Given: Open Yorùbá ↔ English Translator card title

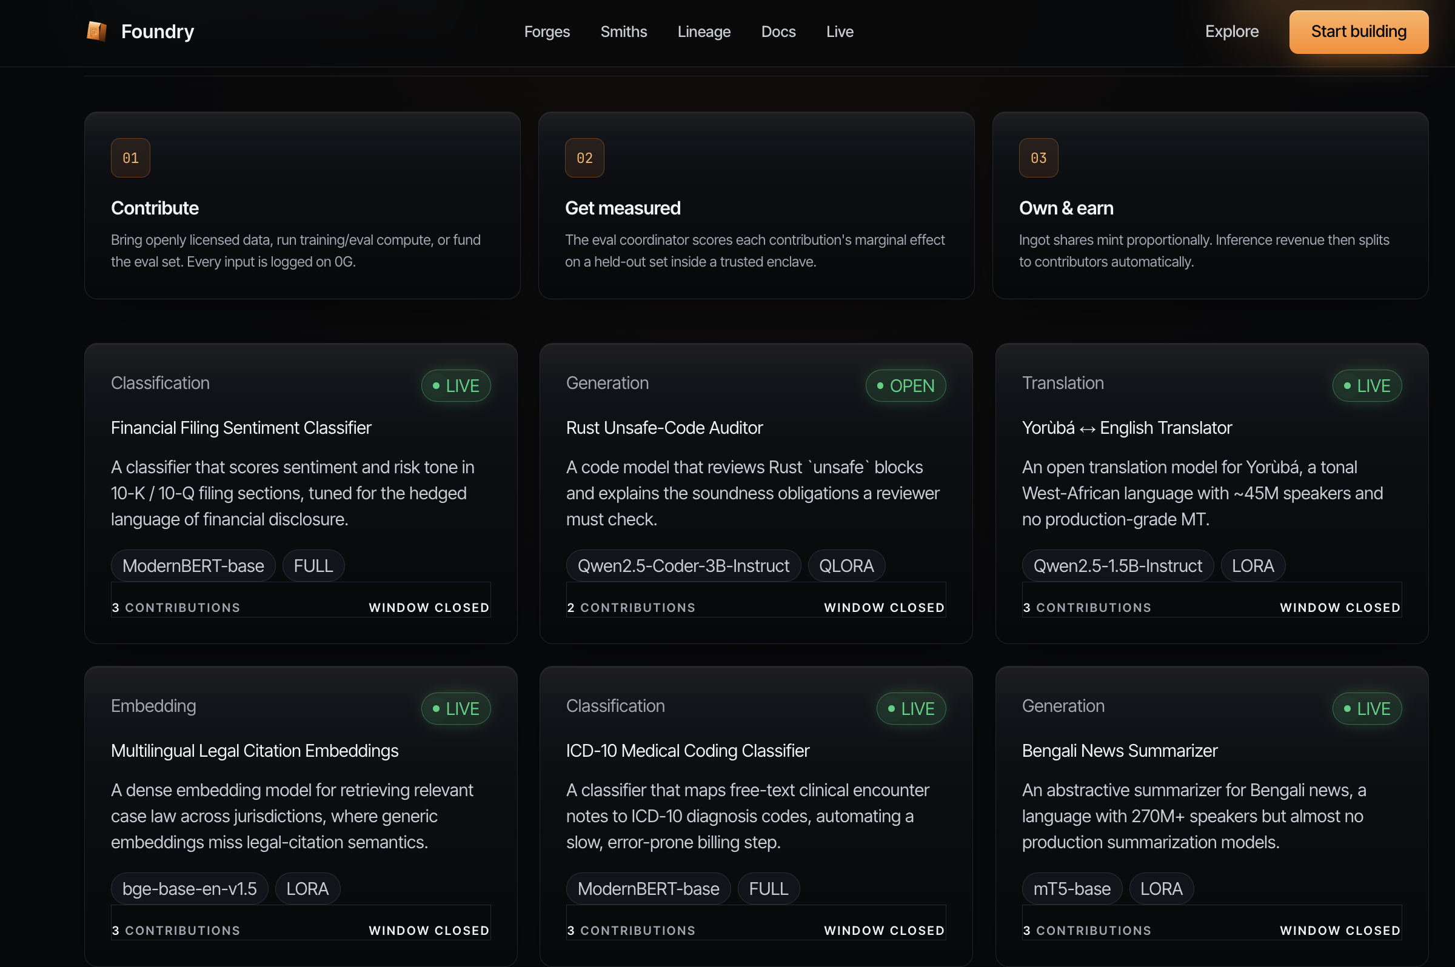Looking at the screenshot, I should pos(1126,428).
